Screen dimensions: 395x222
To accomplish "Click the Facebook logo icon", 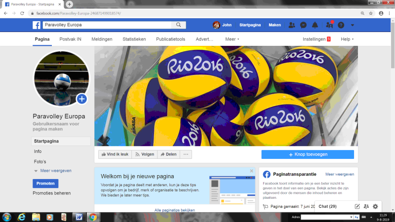I will (x=37, y=25).
